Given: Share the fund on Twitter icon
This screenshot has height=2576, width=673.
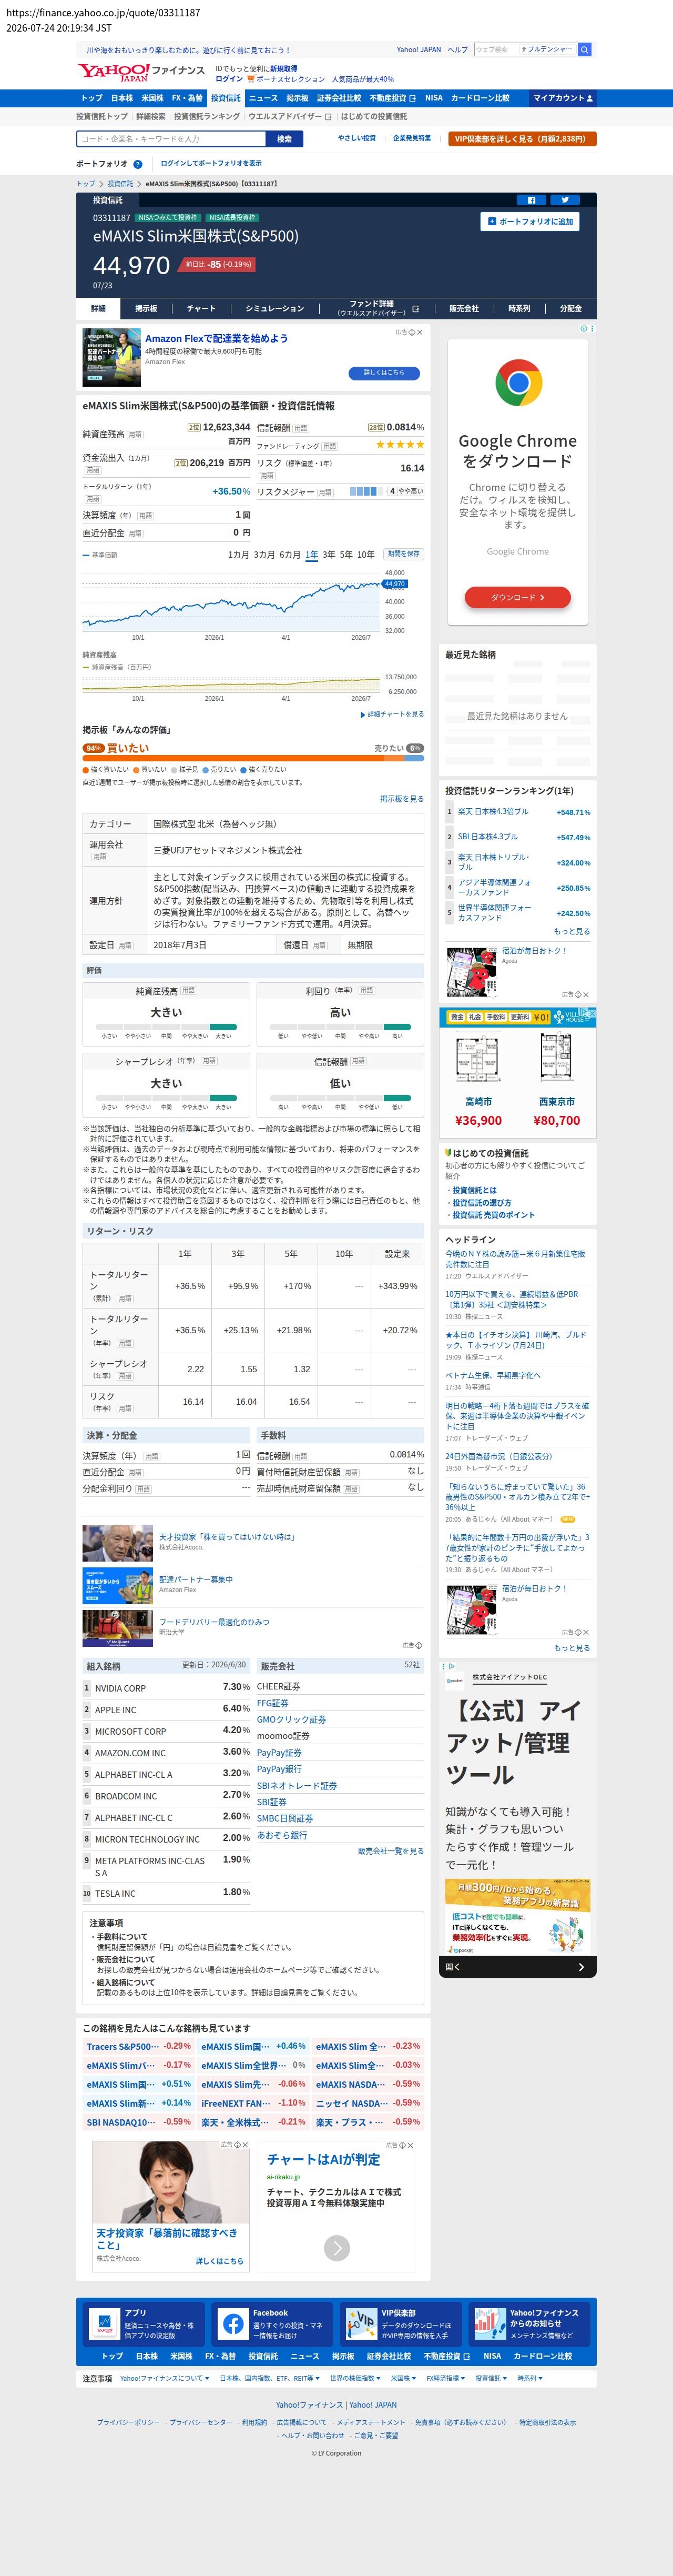Looking at the screenshot, I should click(565, 200).
